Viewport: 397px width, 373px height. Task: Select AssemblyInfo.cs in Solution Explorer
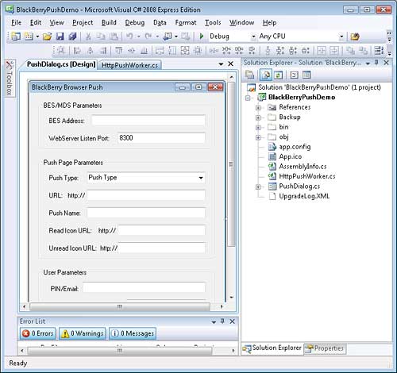click(x=303, y=167)
